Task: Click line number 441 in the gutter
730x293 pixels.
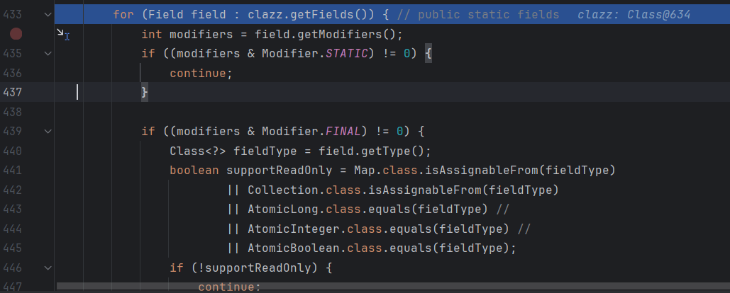Action: click(x=13, y=170)
